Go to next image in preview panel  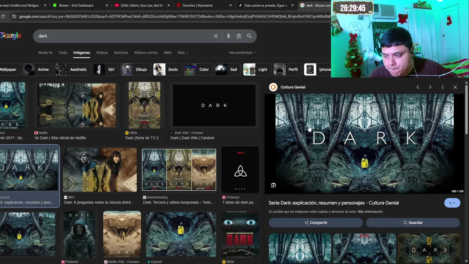[x=430, y=87]
